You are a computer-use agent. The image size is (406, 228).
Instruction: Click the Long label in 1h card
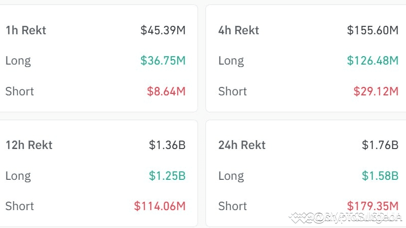tap(18, 61)
